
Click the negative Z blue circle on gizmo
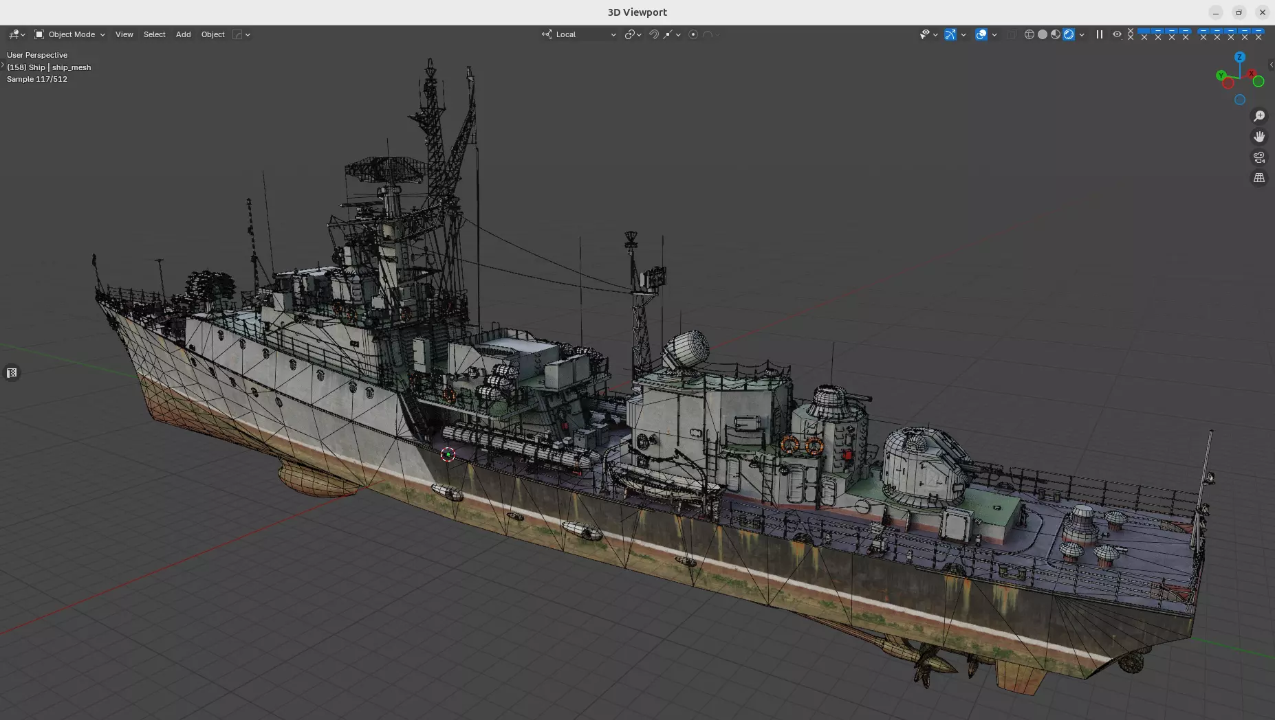click(x=1240, y=100)
